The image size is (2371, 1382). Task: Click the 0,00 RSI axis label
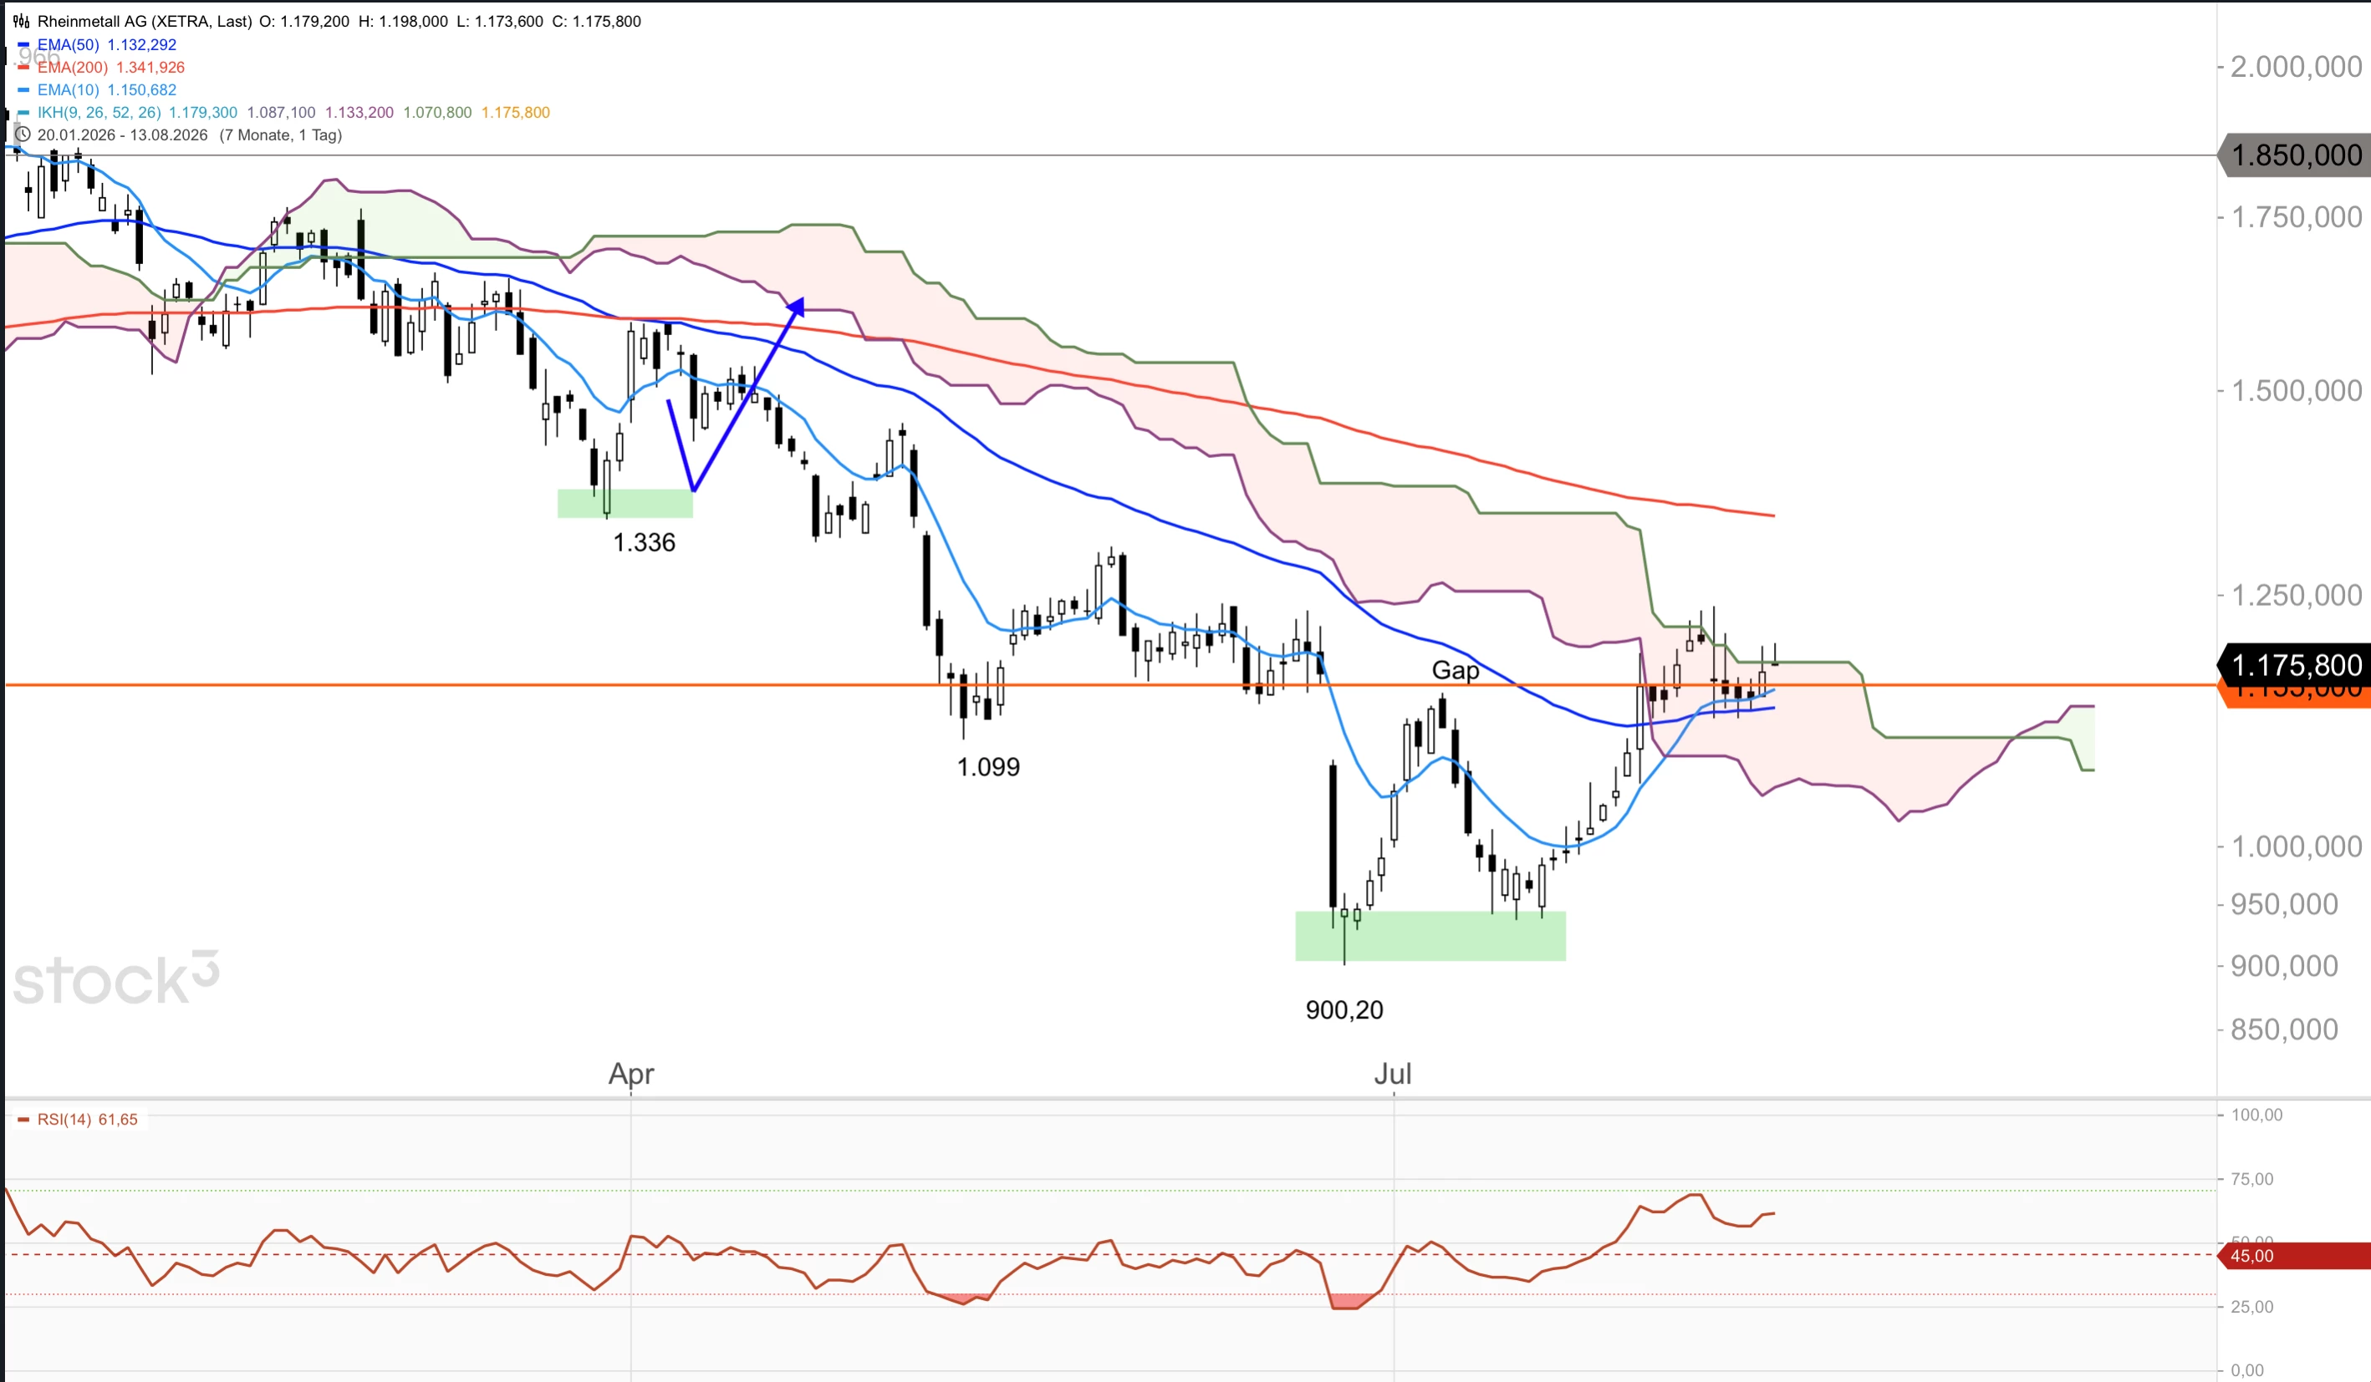coord(2246,1369)
